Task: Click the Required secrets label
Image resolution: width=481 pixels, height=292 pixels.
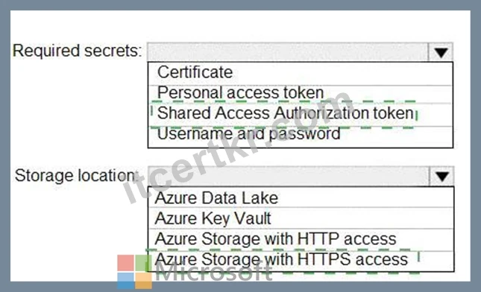Action: coord(78,51)
